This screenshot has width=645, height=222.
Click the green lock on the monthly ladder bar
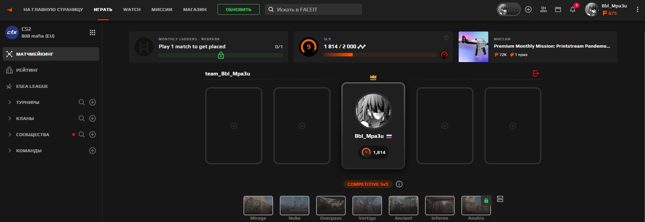(221, 55)
